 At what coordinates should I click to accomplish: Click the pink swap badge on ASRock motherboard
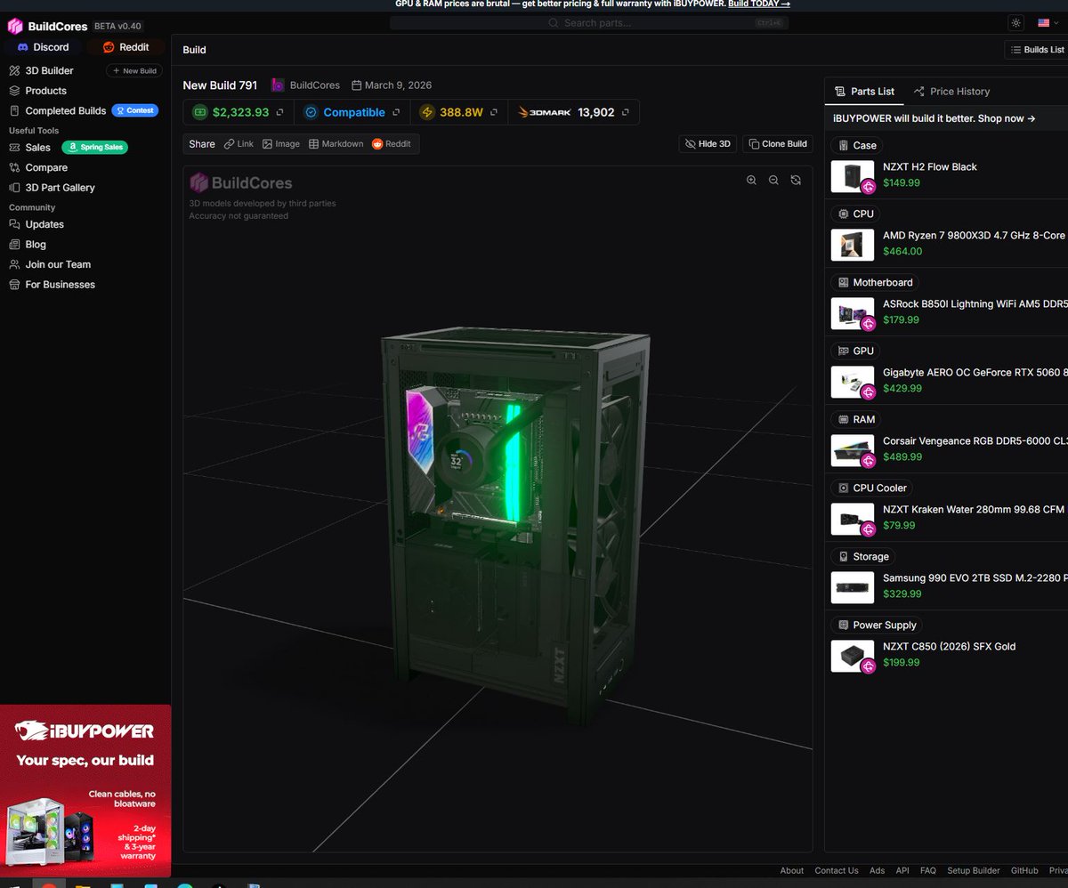click(868, 323)
